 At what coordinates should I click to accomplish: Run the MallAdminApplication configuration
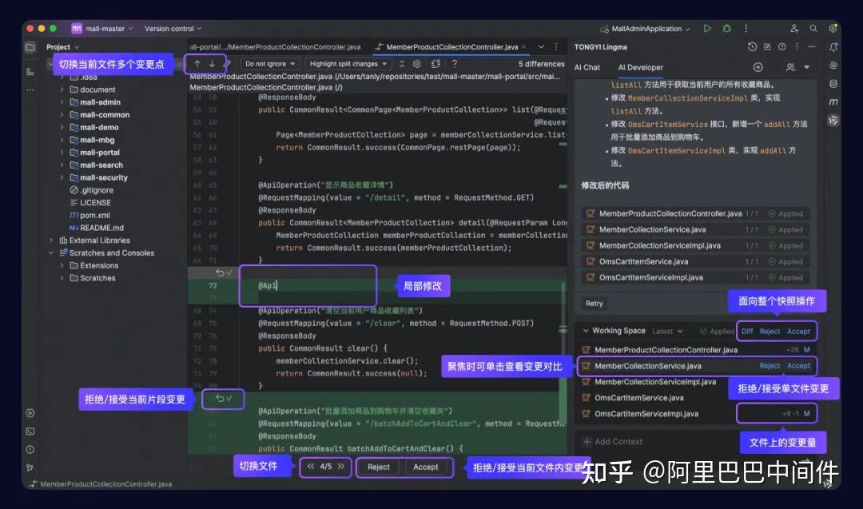(707, 29)
